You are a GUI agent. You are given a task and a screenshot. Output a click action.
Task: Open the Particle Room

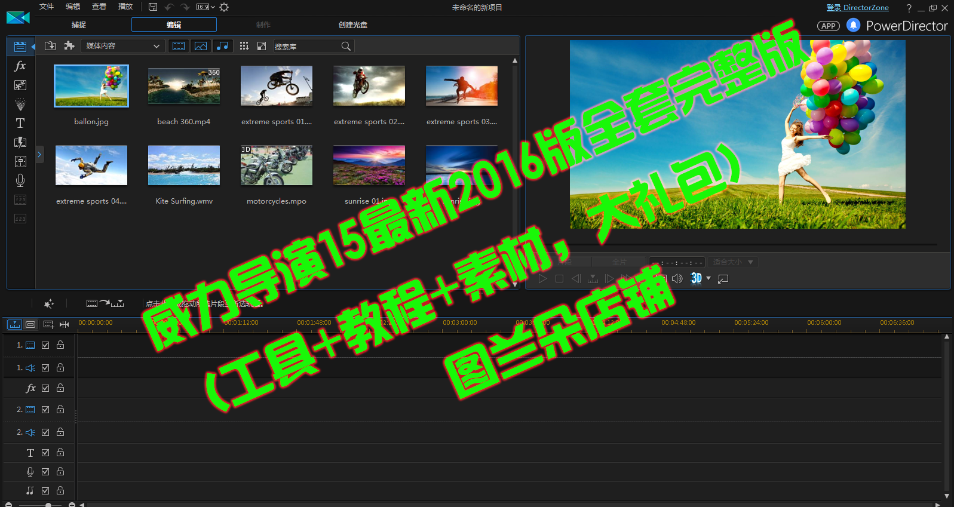click(x=20, y=104)
